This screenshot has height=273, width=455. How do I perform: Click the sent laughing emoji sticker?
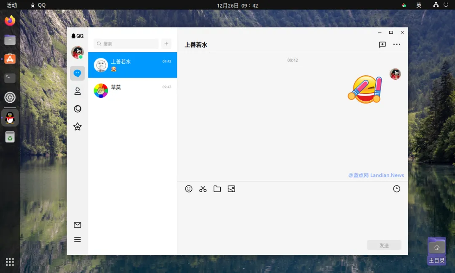(x=365, y=89)
